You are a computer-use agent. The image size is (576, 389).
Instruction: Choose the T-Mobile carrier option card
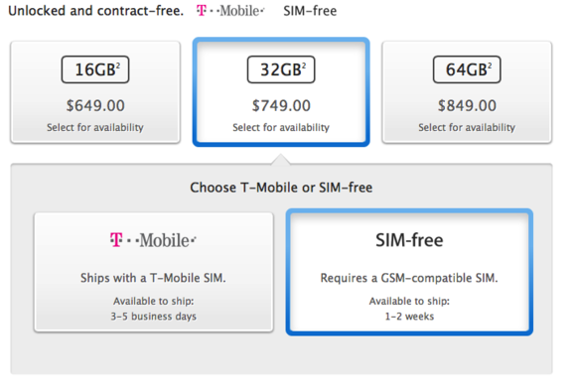pyautogui.click(x=154, y=272)
